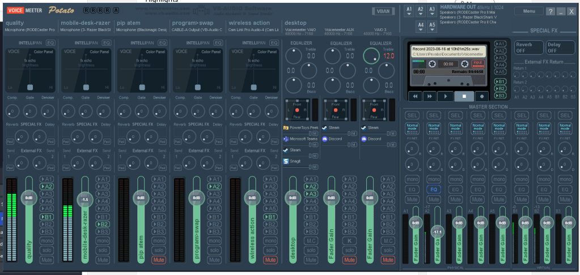Open A3 hardware output device dropdown
The height and width of the screenshot is (275, 580).
[432, 11]
